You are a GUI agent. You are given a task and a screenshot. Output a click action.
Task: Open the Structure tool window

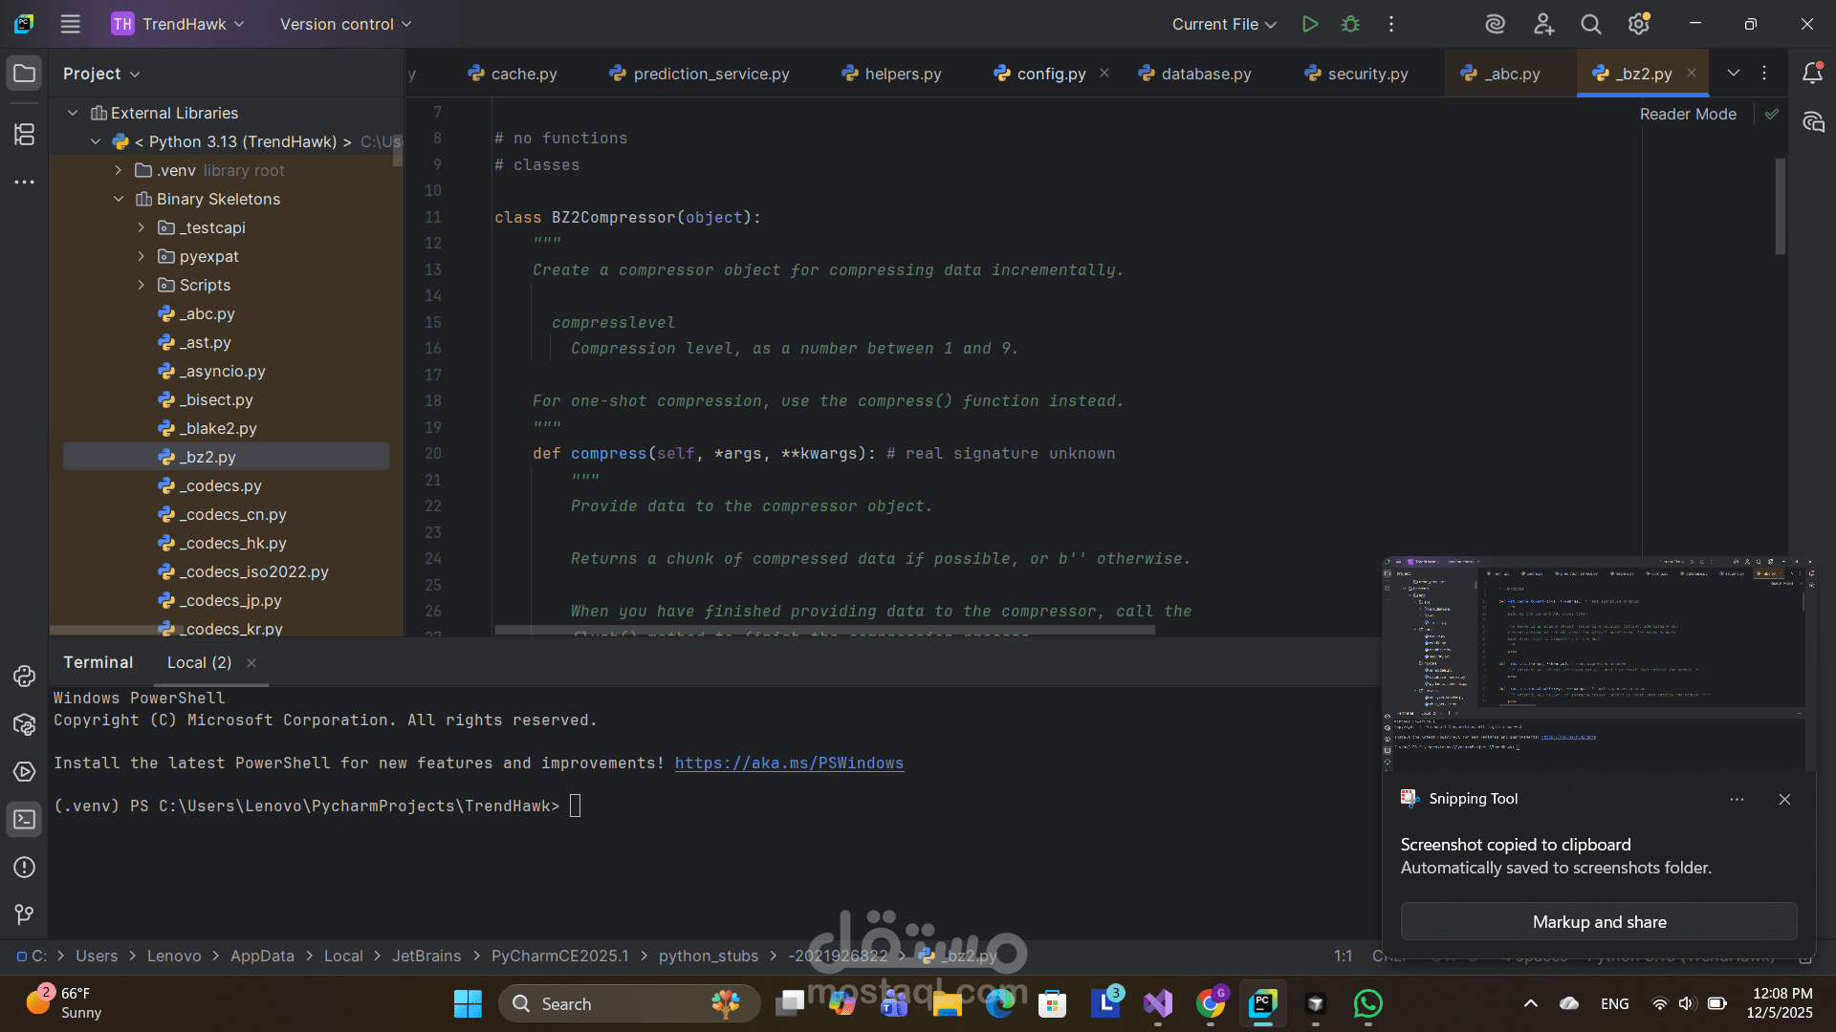coord(24,135)
